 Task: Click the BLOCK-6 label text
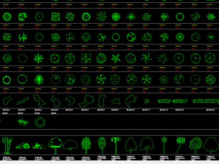[x=69, y=110]
